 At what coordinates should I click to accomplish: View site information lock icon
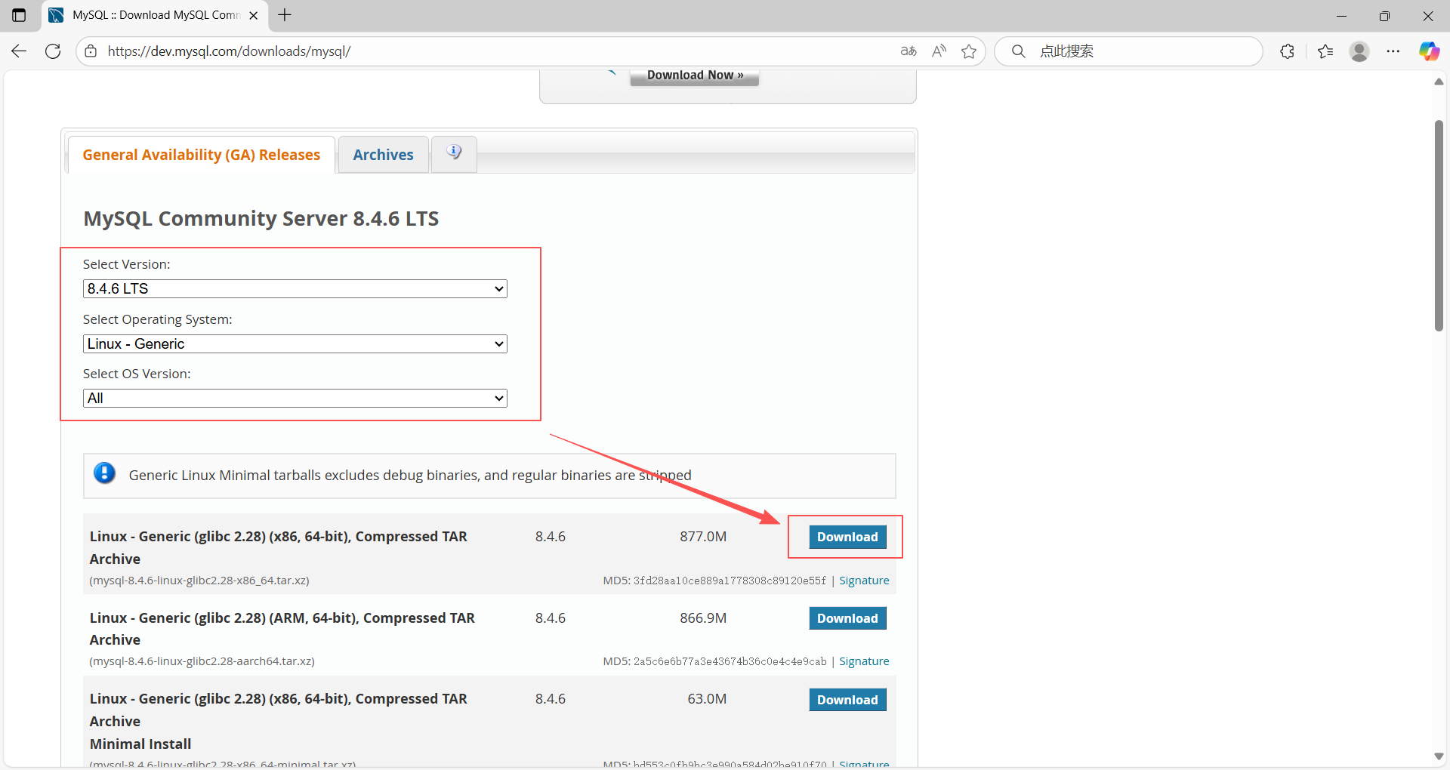pos(91,51)
